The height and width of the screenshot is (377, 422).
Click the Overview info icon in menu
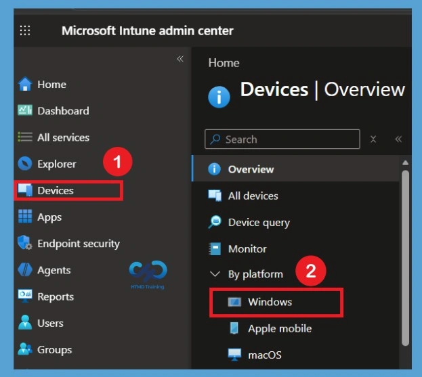tap(215, 169)
